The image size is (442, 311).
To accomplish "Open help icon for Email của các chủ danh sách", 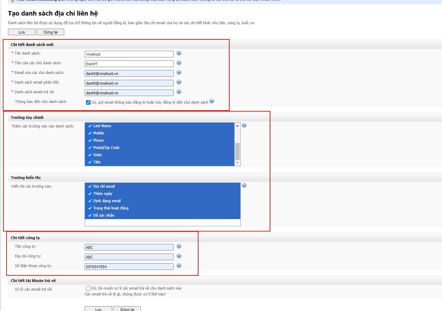I will 179,73.
